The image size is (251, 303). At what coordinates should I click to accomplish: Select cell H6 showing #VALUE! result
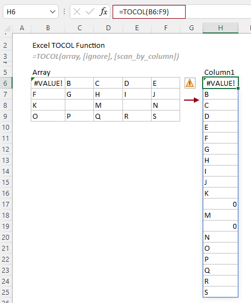coord(220,83)
